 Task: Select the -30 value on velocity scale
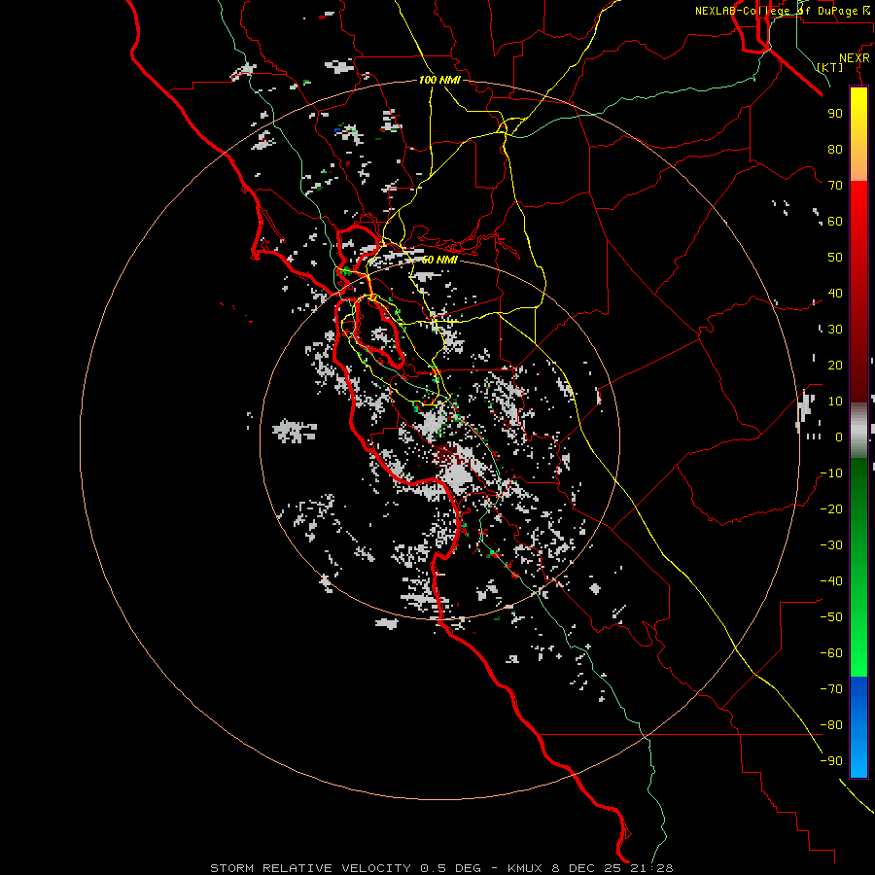(x=831, y=545)
